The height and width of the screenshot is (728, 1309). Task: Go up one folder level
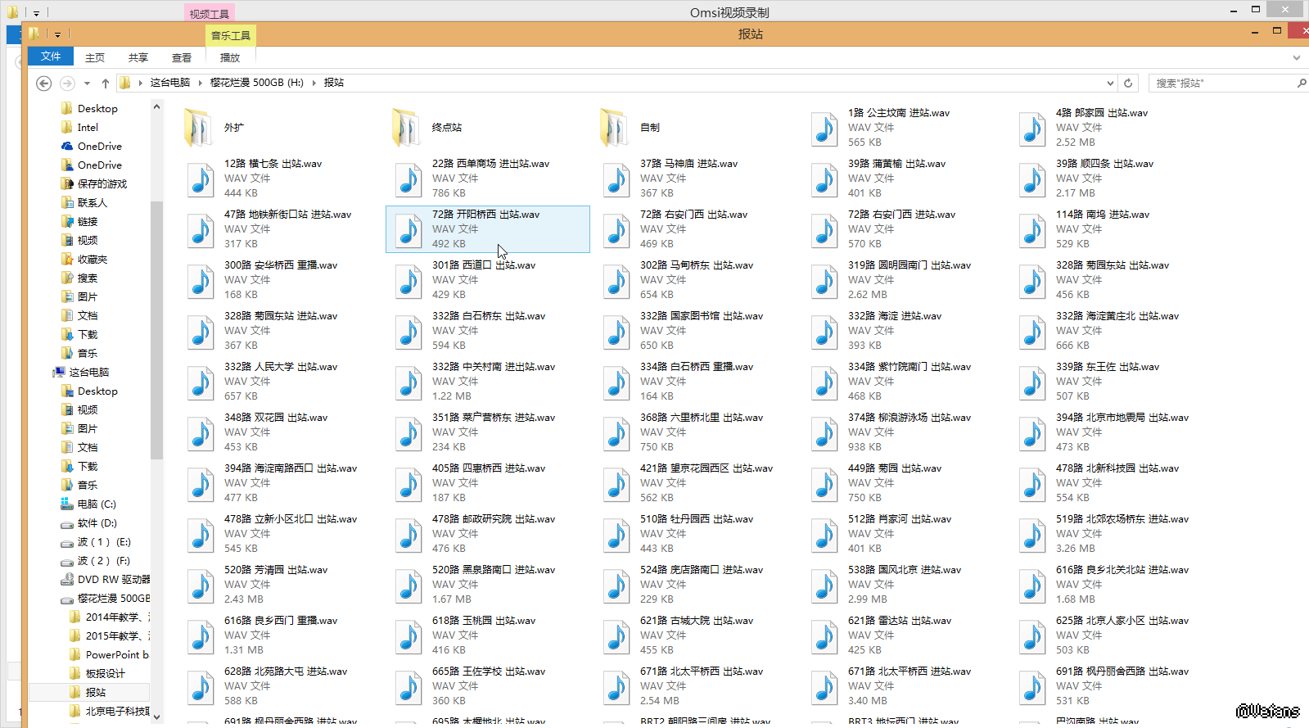coord(106,83)
